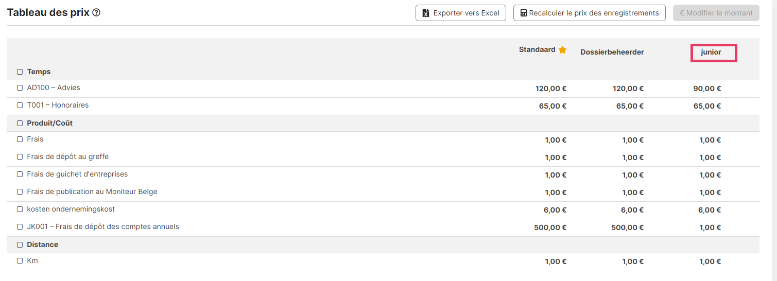Screen dimensions: 777x281
Task: Select the T001 – Honoraires checkbox
Action: 20,106
